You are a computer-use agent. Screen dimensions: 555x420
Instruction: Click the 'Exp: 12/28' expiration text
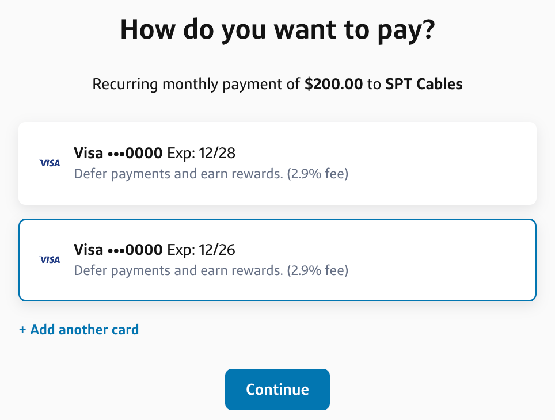(202, 154)
